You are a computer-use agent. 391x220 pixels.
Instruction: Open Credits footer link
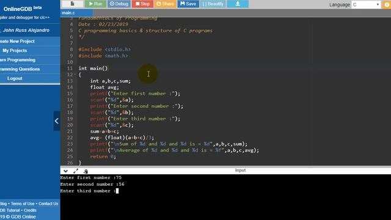click(x=30, y=210)
